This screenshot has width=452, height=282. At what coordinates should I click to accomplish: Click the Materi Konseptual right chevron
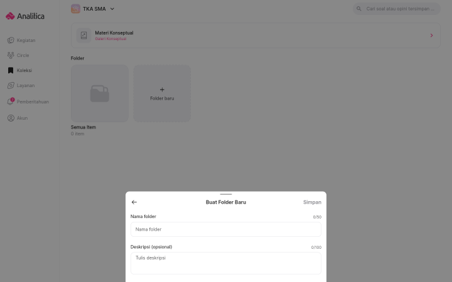431,35
